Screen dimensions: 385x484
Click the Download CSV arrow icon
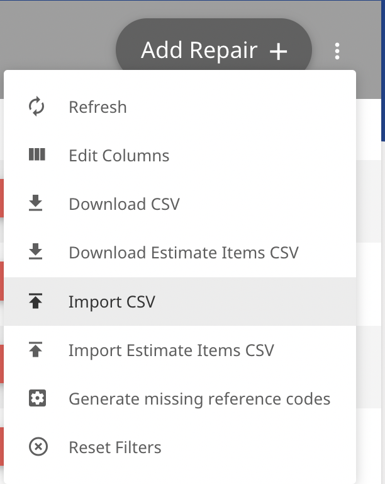pyautogui.click(x=36, y=203)
